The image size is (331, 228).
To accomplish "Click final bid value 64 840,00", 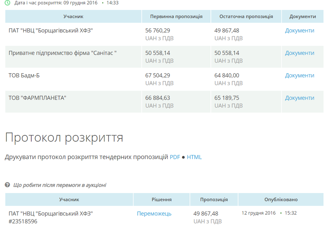I will (x=227, y=76).
